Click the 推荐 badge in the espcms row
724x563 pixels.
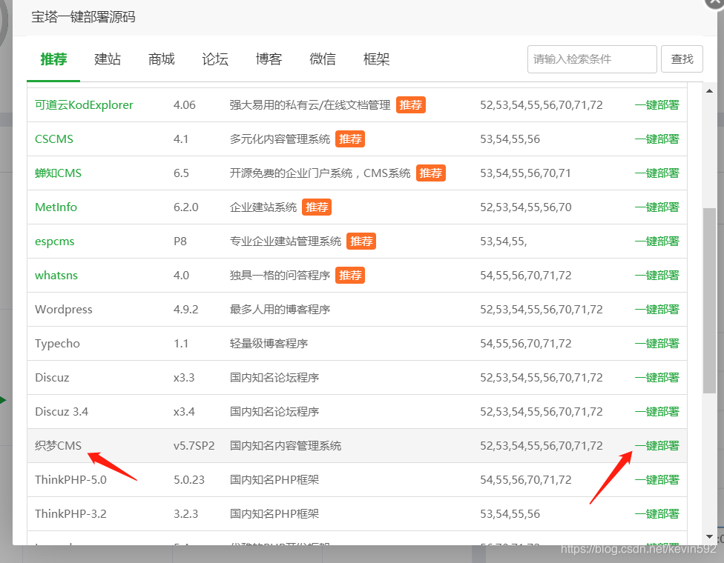tap(361, 241)
